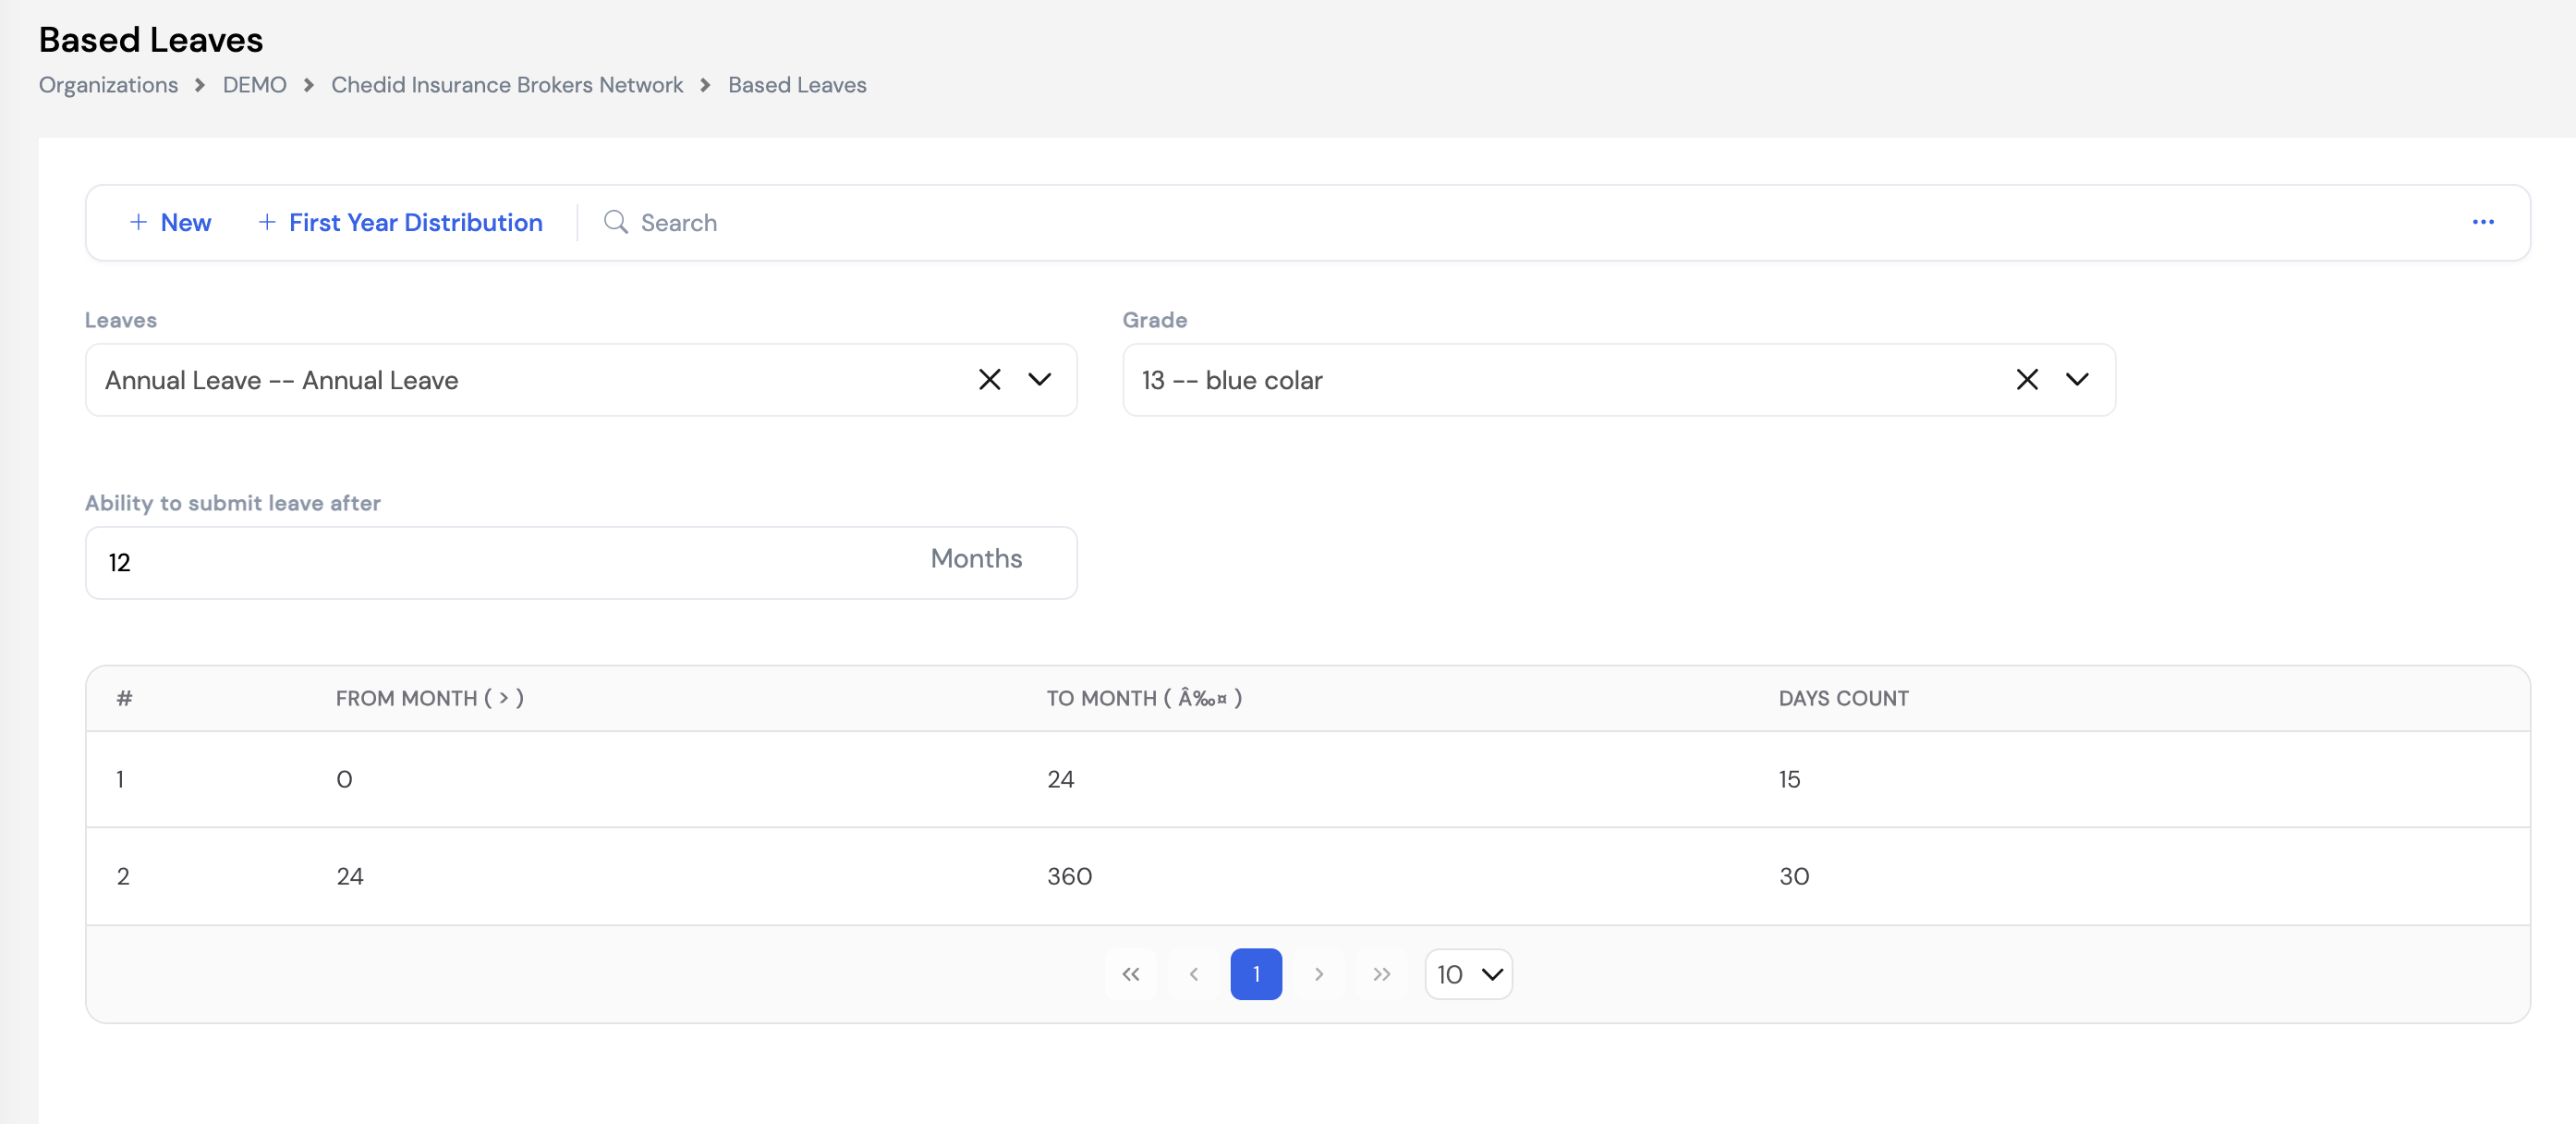The image size is (2576, 1124).
Task: Expand the Leaves dropdown arrow
Action: tap(1040, 380)
